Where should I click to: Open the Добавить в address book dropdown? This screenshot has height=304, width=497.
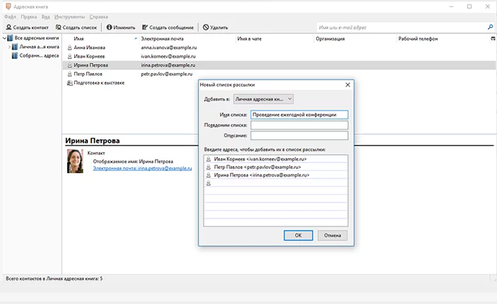point(263,99)
